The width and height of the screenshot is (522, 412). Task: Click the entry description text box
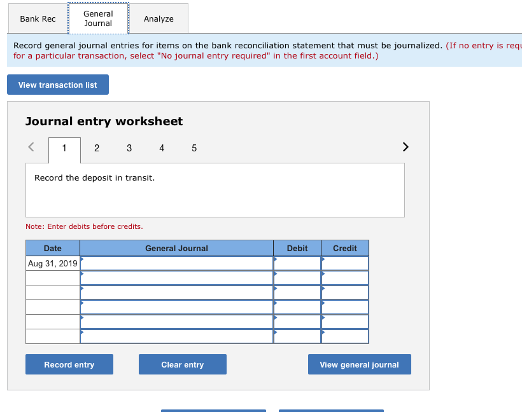point(215,189)
